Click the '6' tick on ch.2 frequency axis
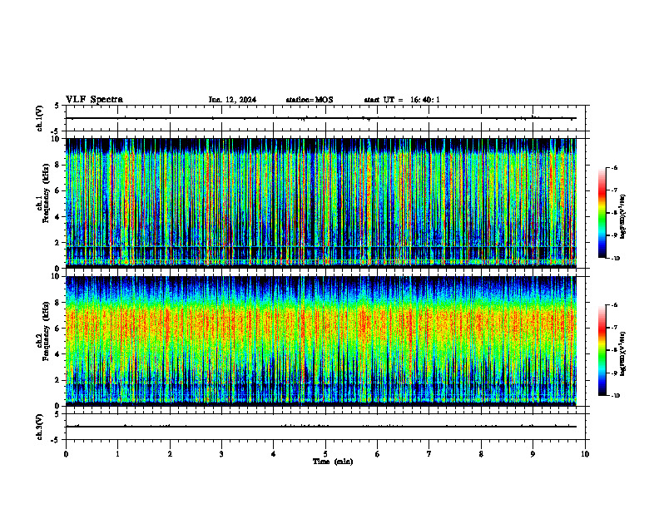659x509 pixels. (58, 328)
